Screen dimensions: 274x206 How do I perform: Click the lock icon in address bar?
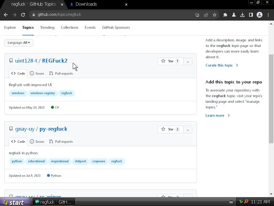coord(34,15)
